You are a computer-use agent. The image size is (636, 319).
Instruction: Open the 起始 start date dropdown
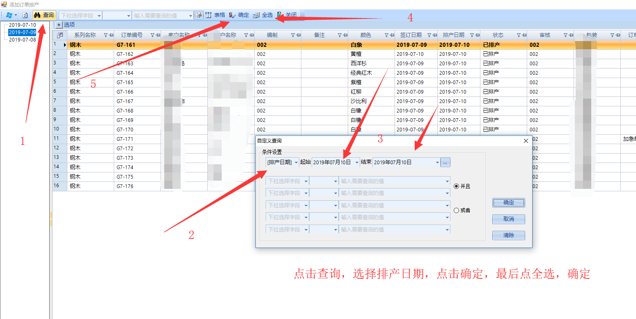(357, 163)
